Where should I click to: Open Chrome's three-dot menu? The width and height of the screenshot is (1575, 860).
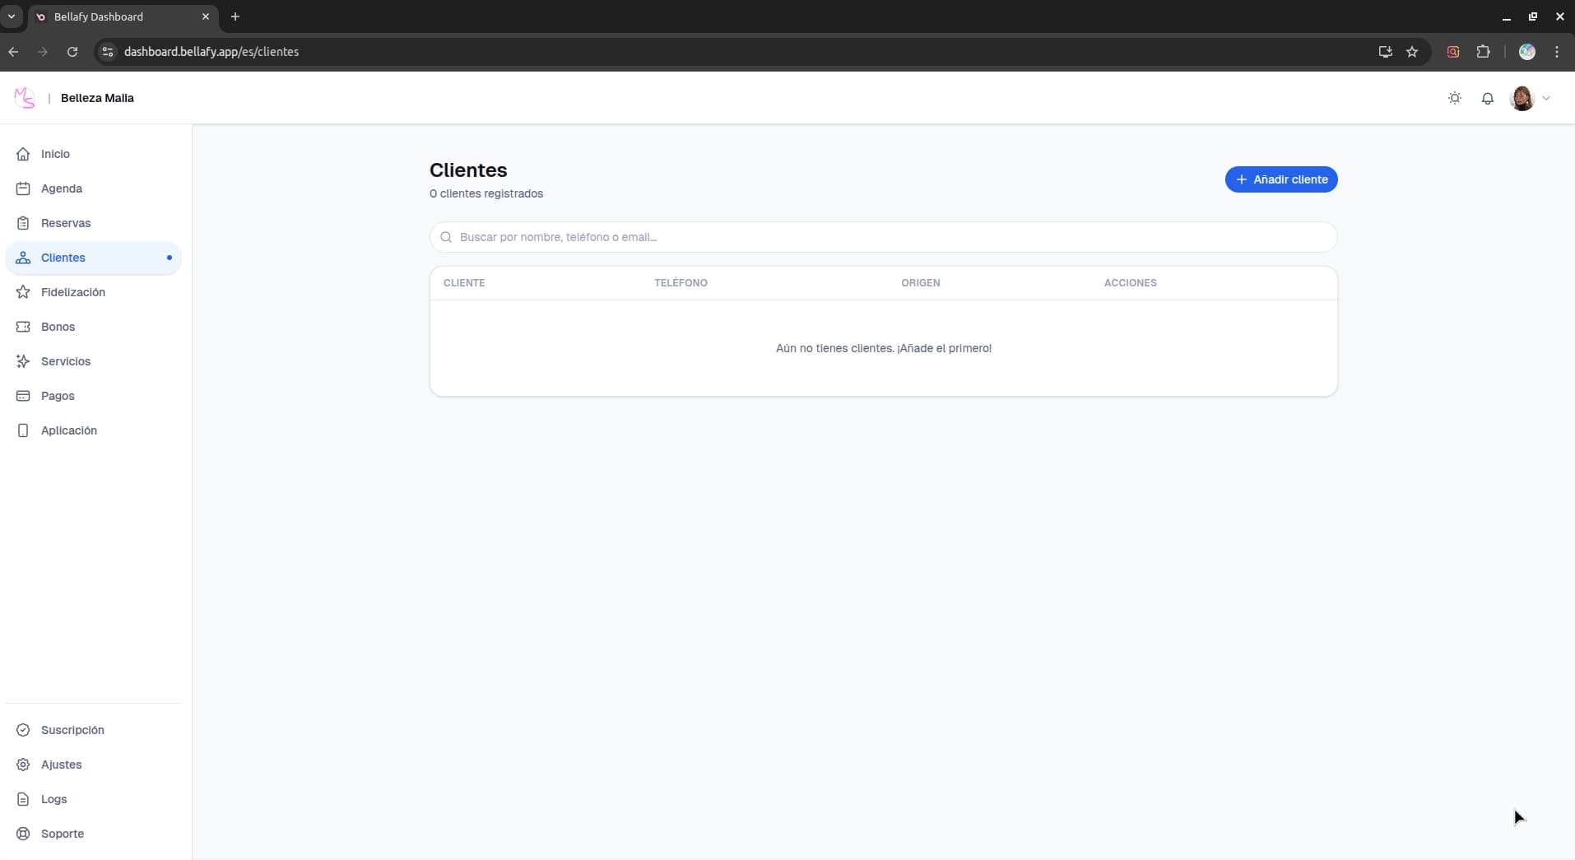[x=1556, y=52]
